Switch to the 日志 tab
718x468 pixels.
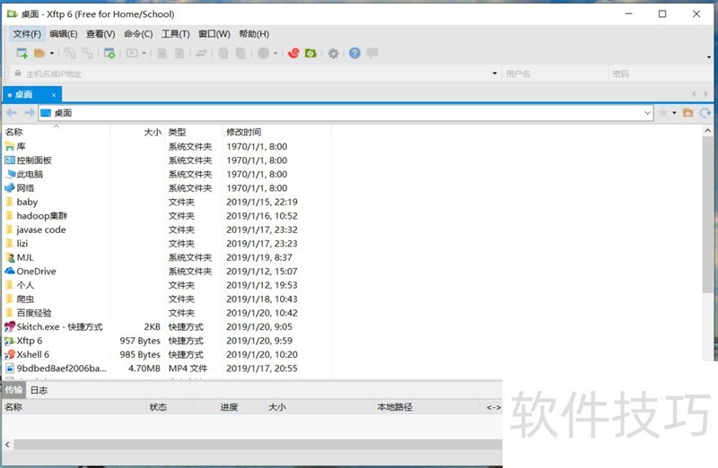39,390
